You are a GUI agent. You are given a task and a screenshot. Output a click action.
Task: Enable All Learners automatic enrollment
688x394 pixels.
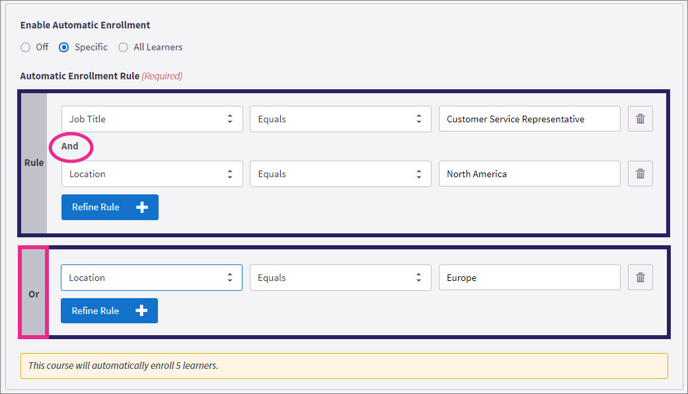click(123, 47)
